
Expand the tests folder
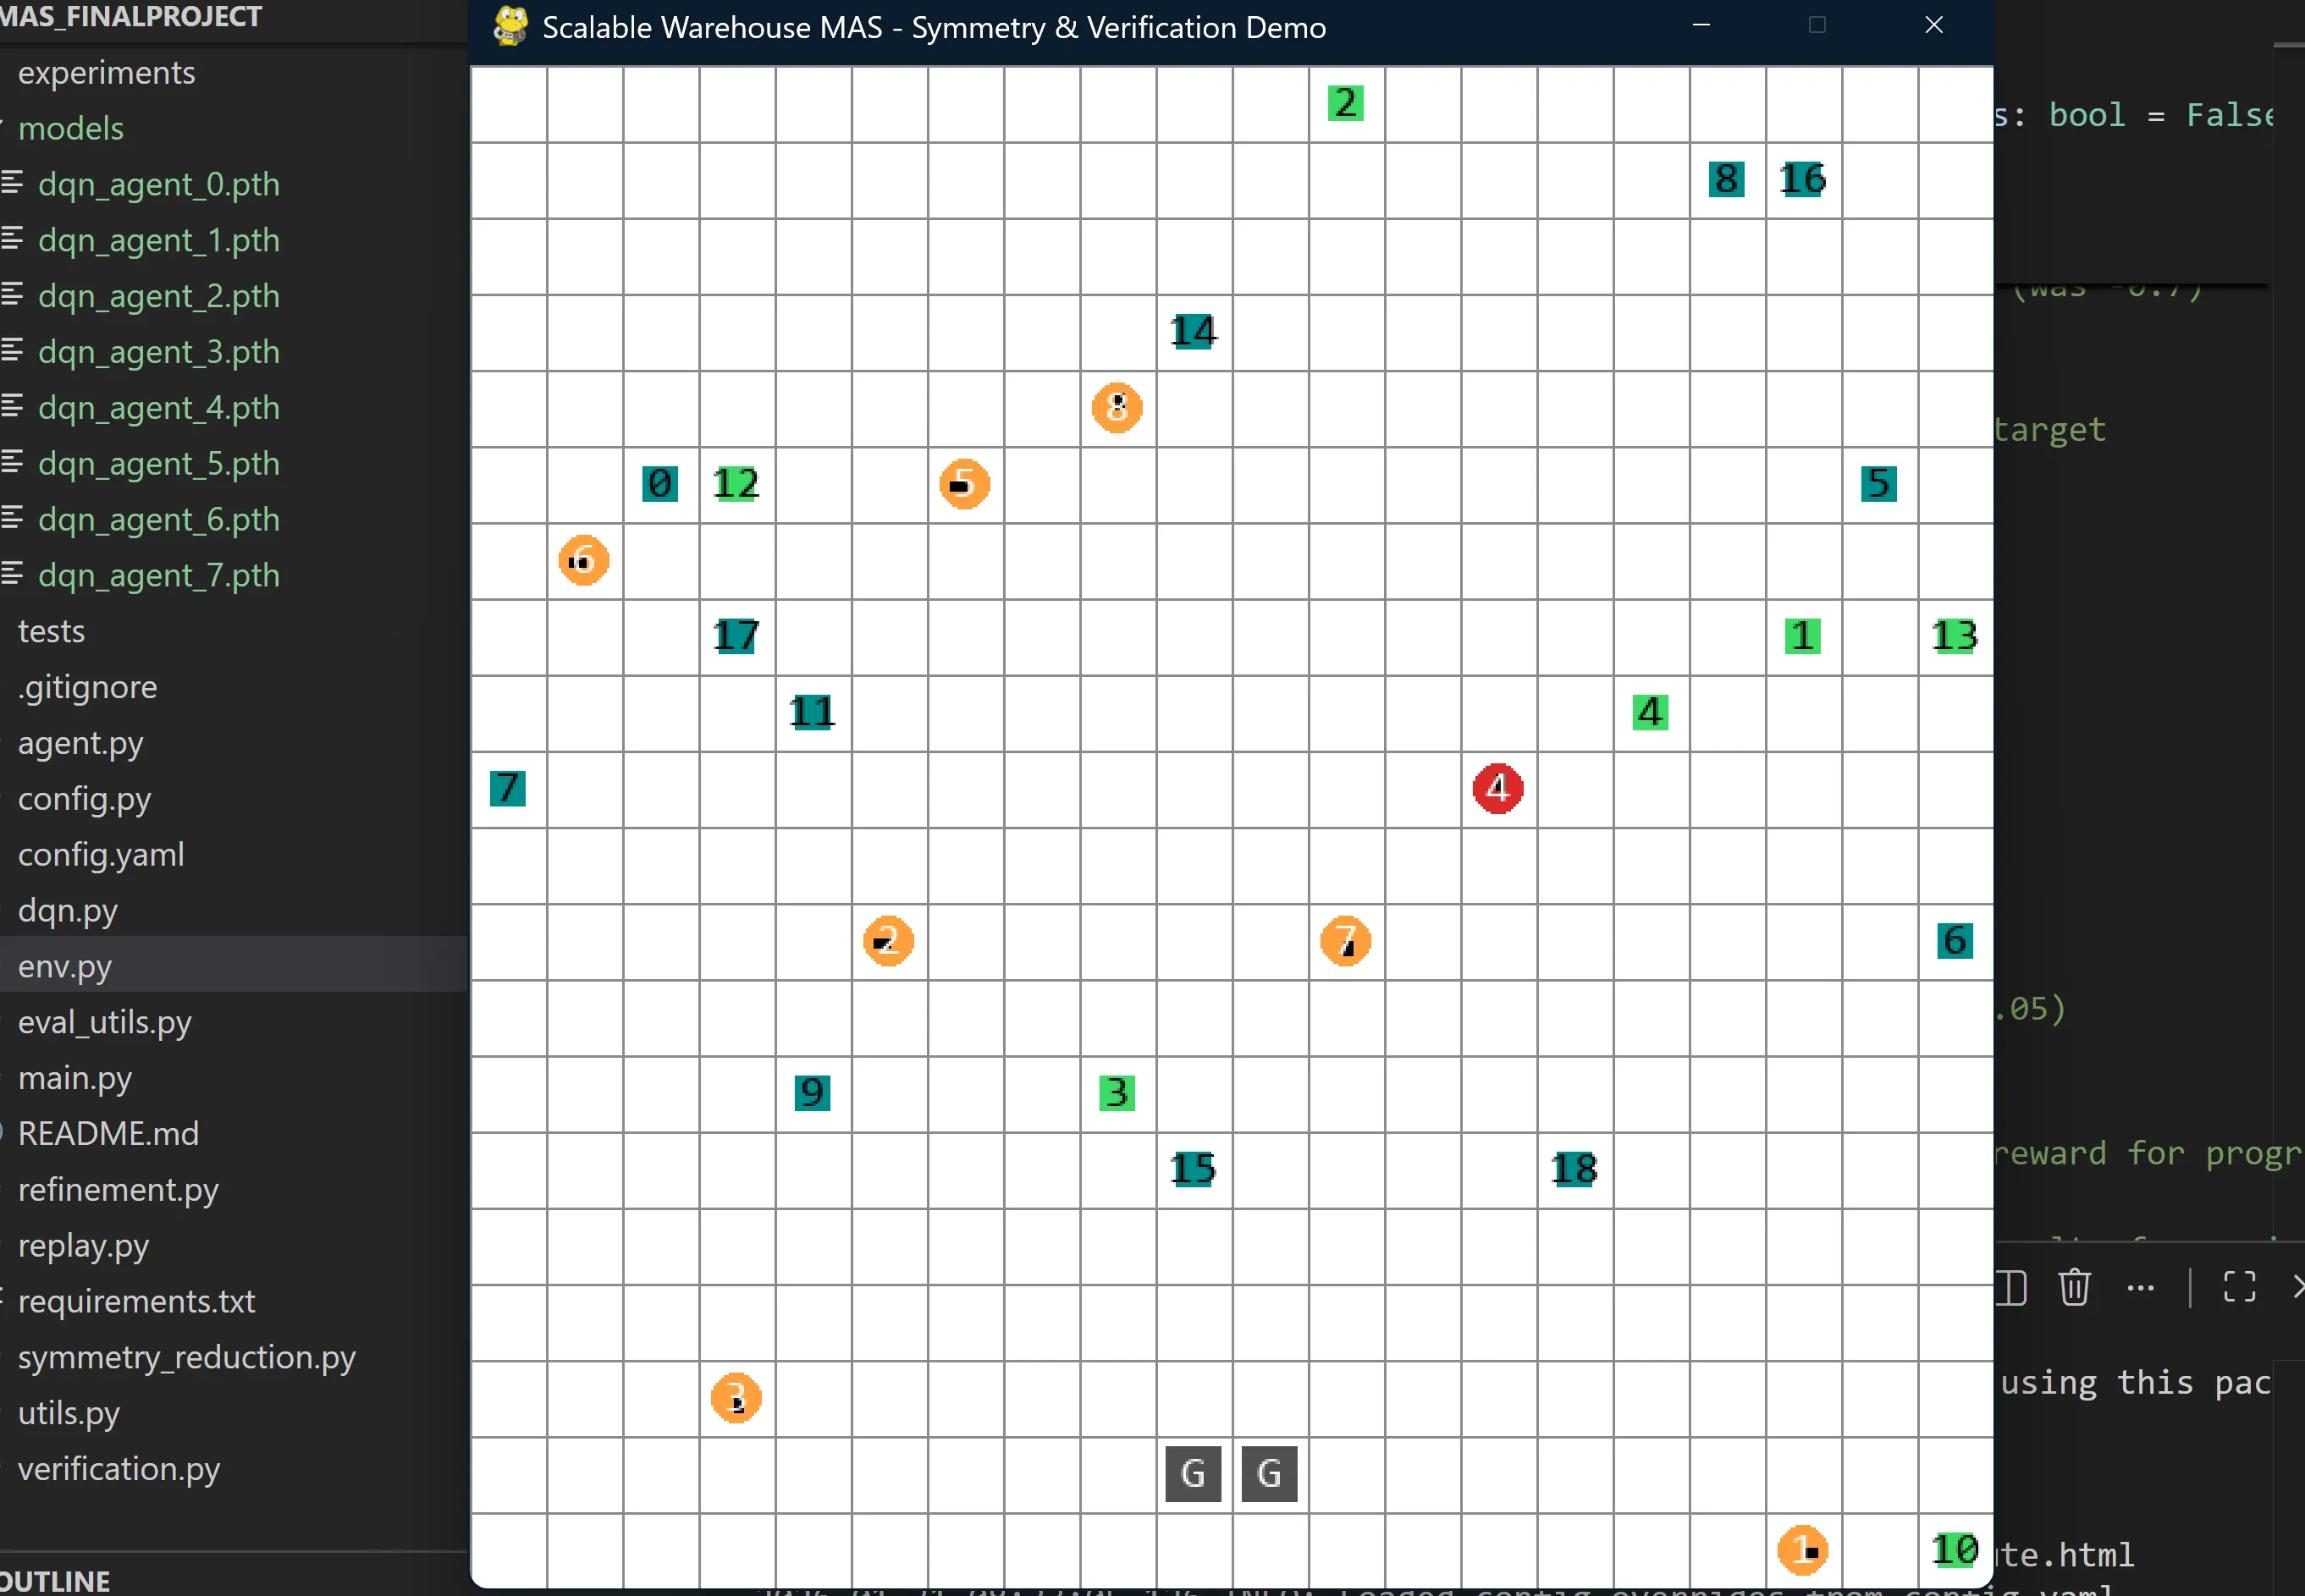click(52, 630)
